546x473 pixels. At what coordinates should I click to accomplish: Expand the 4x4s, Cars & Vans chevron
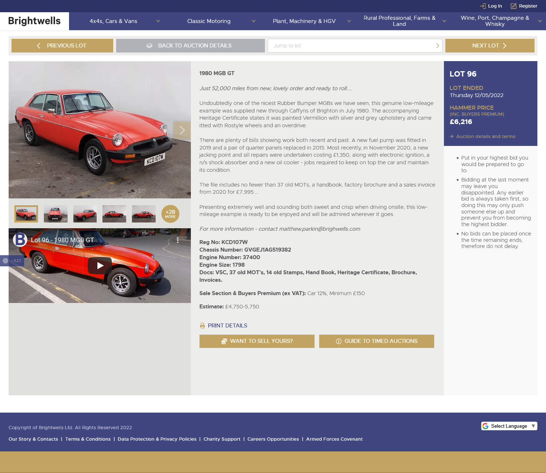pyautogui.click(x=158, y=21)
